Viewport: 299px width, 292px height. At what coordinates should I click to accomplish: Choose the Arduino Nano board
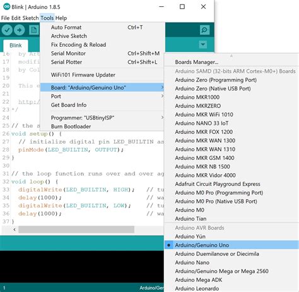232,262
